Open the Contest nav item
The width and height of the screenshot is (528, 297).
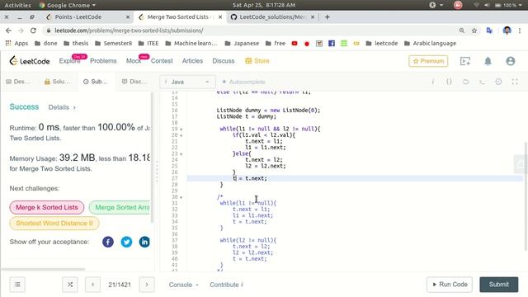pyautogui.click(x=162, y=61)
